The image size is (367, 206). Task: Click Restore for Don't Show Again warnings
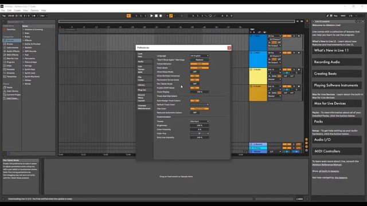[x=200, y=60]
